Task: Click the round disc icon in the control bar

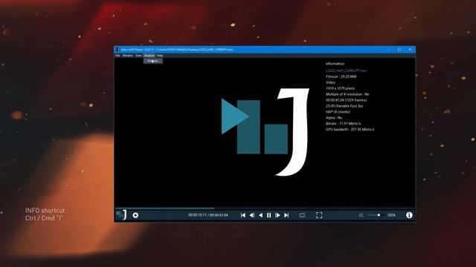Action: pyautogui.click(x=135, y=215)
